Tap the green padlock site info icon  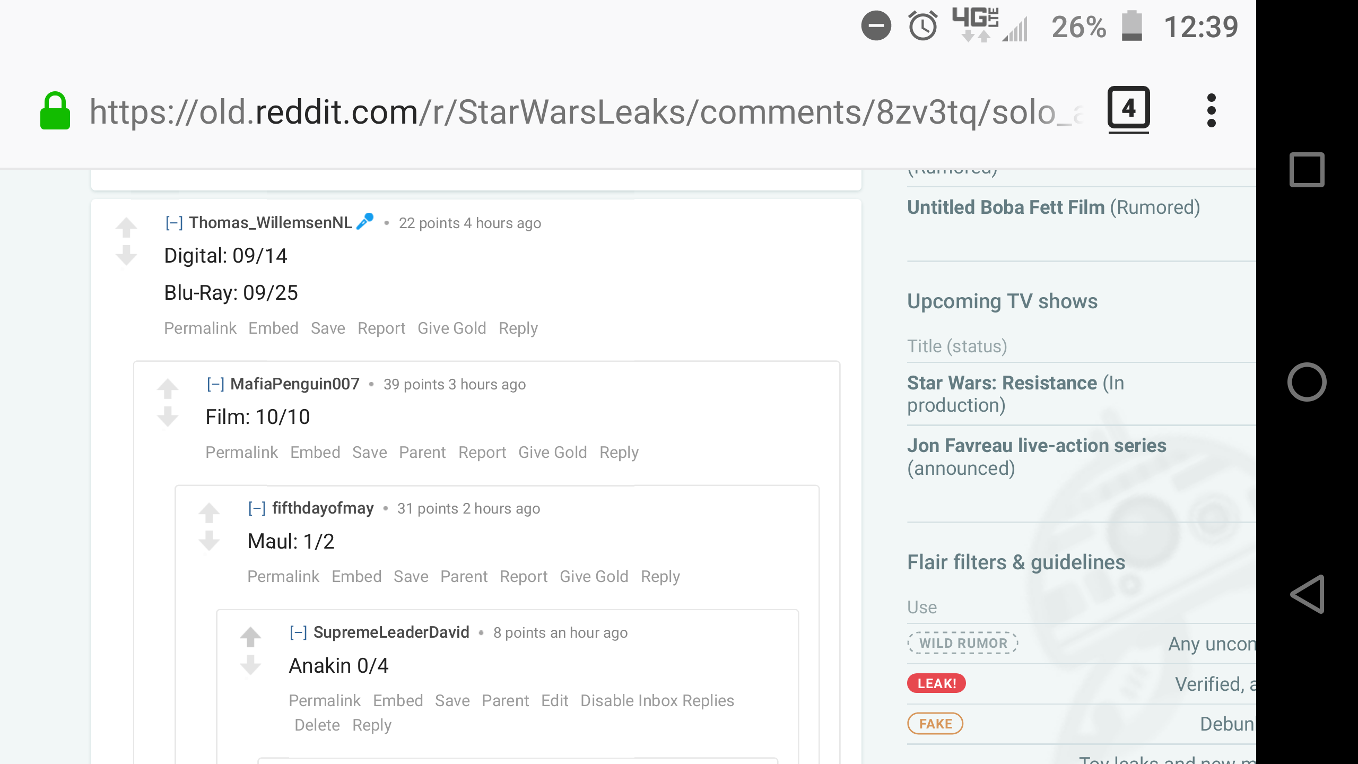(x=55, y=111)
